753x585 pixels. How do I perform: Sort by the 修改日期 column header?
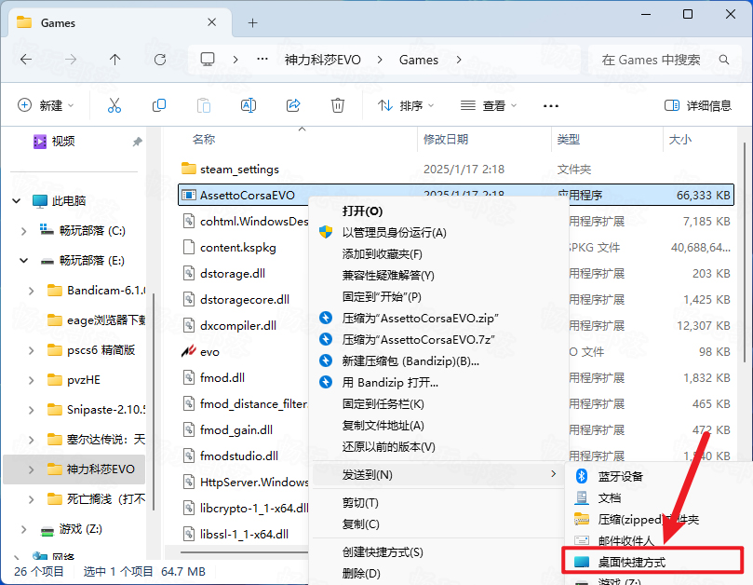coord(445,140)
